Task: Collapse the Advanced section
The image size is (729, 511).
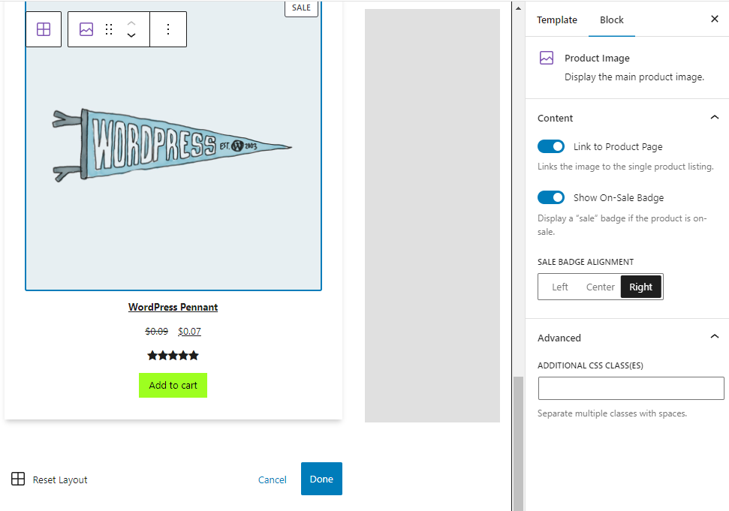Action: 715,337
